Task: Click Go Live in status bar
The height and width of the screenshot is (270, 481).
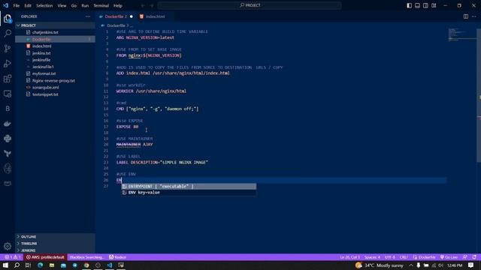Action: pos(449,257)
